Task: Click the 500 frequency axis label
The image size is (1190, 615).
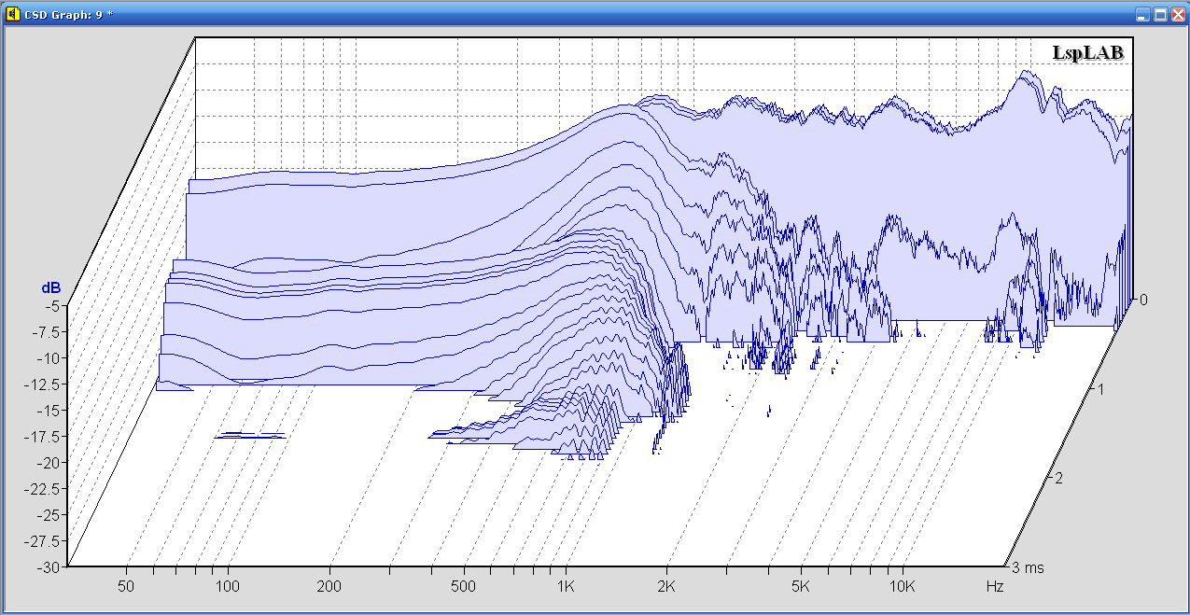Action: tap(463, 587)
